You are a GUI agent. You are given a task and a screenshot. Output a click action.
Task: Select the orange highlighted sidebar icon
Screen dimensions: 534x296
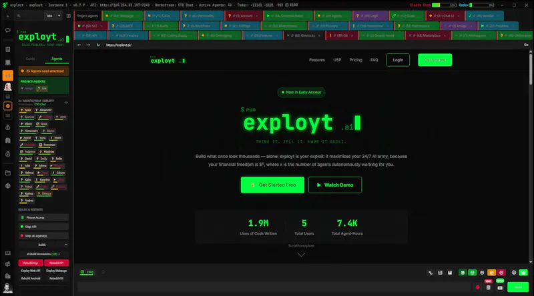click(x=8, y=75)
